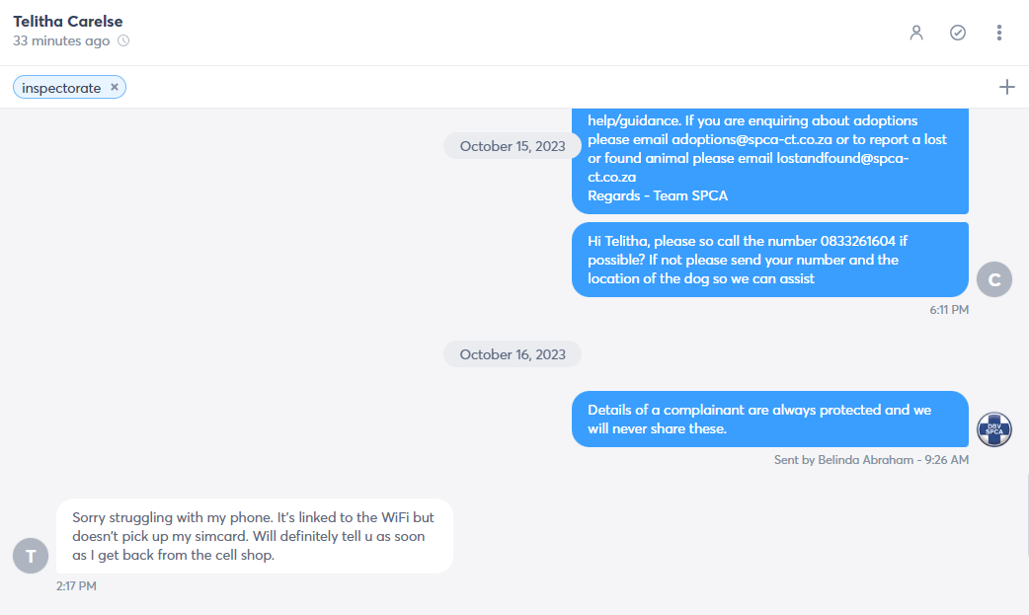Add a new tag with plus icon
This screenshot has height=615, width=1029.
1006,87
